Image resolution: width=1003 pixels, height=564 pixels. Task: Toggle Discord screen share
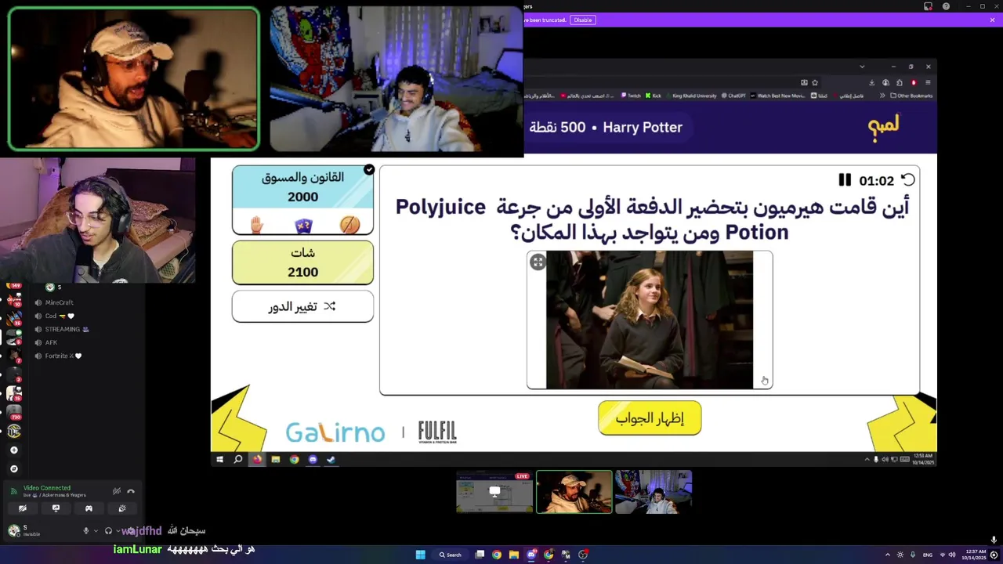click(56, 508)
